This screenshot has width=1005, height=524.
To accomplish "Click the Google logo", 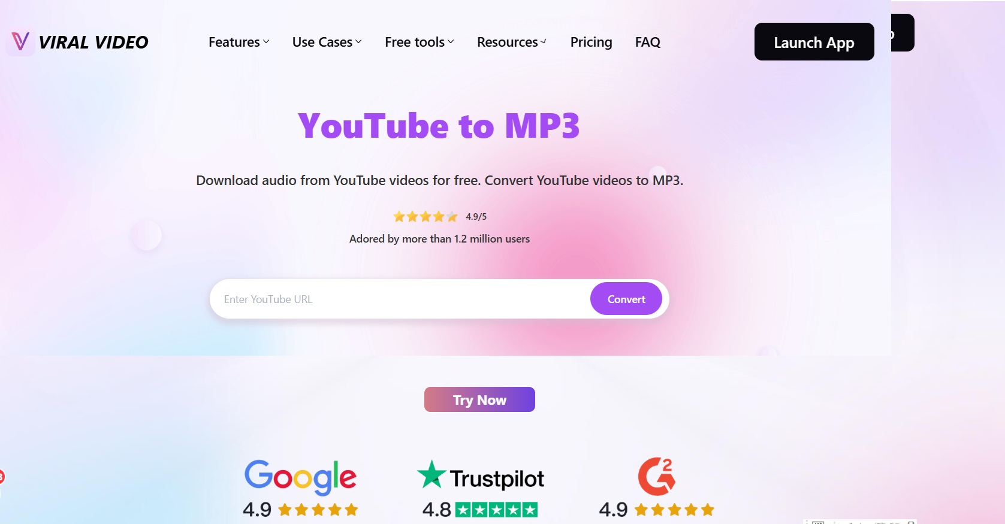I will [x=300, y=477].
